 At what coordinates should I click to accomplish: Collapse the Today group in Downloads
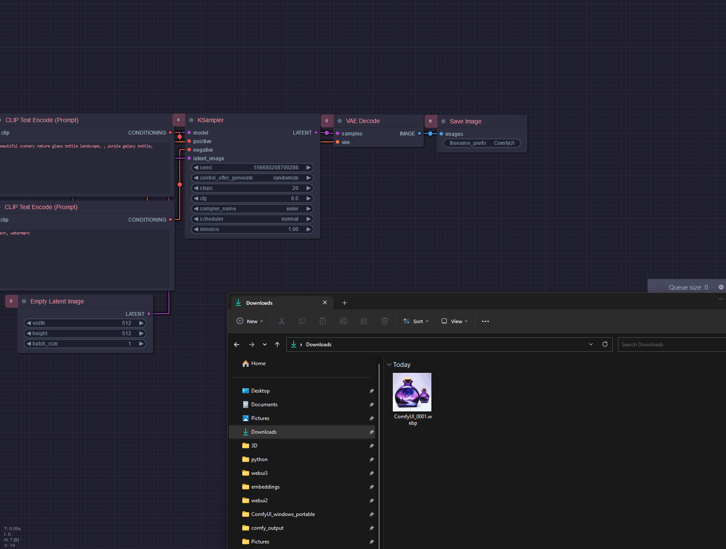389,365
